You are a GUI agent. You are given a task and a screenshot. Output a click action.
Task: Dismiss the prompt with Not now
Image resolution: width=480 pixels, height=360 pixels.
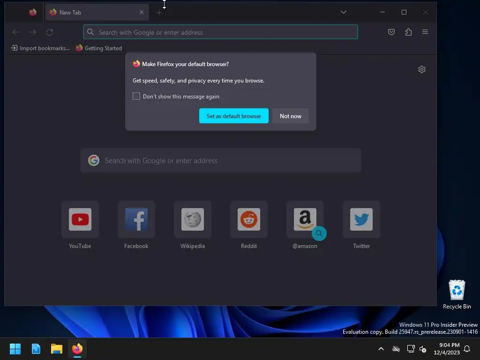(x=291, y=116)
